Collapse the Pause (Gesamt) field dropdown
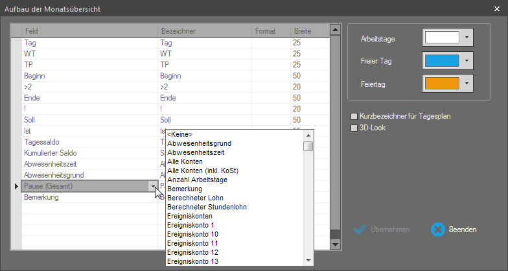Screen dimensions: 508x271 coord(154,187)
